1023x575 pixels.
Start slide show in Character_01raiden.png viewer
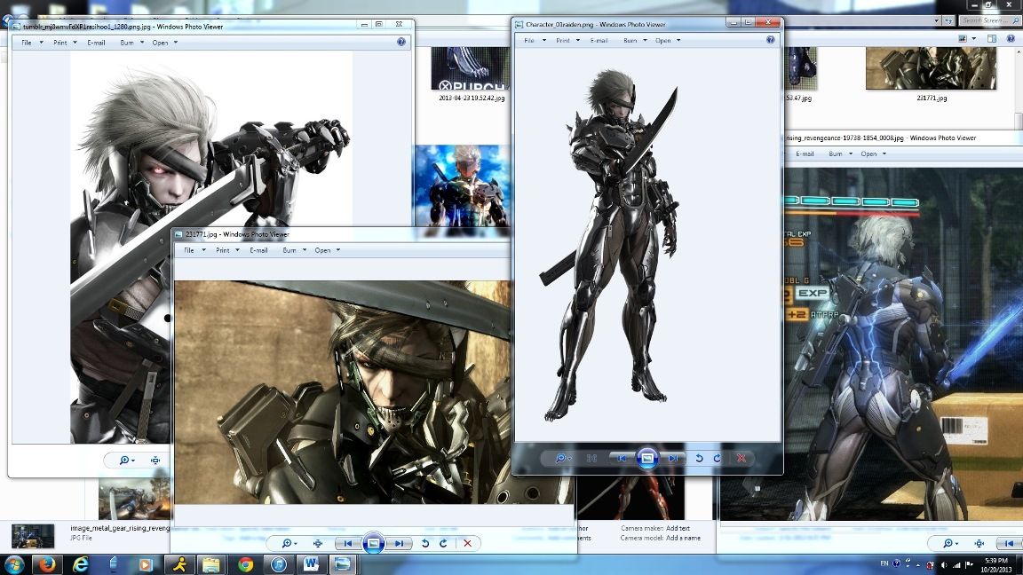click(x=646, y=458)
